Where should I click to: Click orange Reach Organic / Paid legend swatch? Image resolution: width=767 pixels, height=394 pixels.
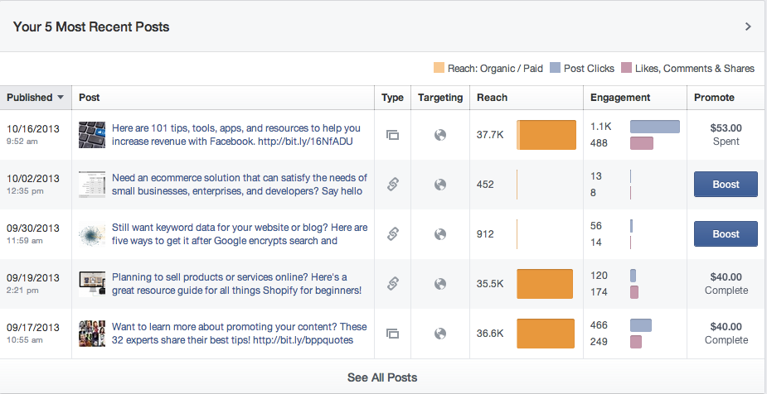pyautogui.click(x=439, y=68)
